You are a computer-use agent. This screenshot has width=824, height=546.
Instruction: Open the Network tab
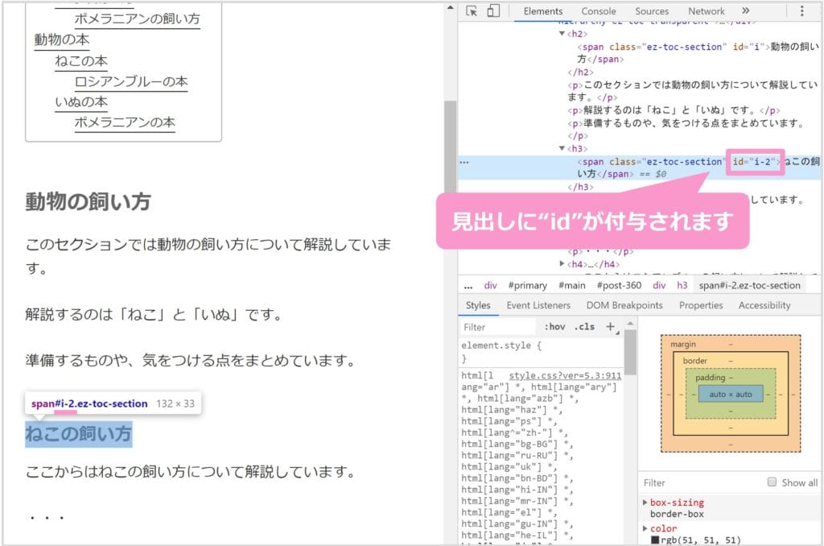pos(706,11)
